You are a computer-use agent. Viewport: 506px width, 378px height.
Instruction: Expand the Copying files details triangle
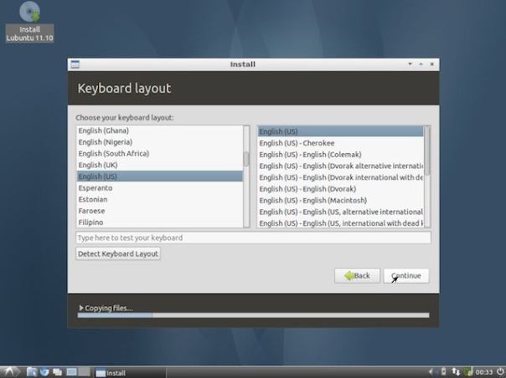click(81, 308)
